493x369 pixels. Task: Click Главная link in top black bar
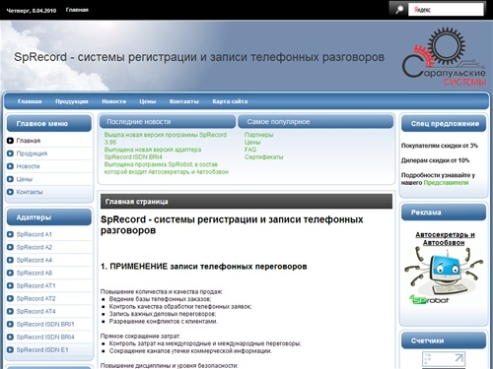[x=77, y=10]
